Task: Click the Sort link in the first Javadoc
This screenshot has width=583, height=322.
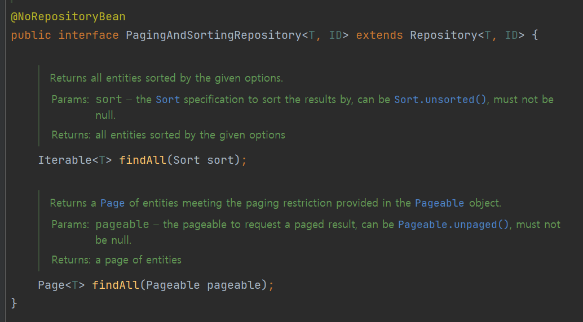Action: 167,100
